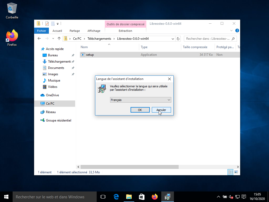Screen dimensions: 269x202
Task: Go to Téléchargements in quick access
Action: pos(59,62)
